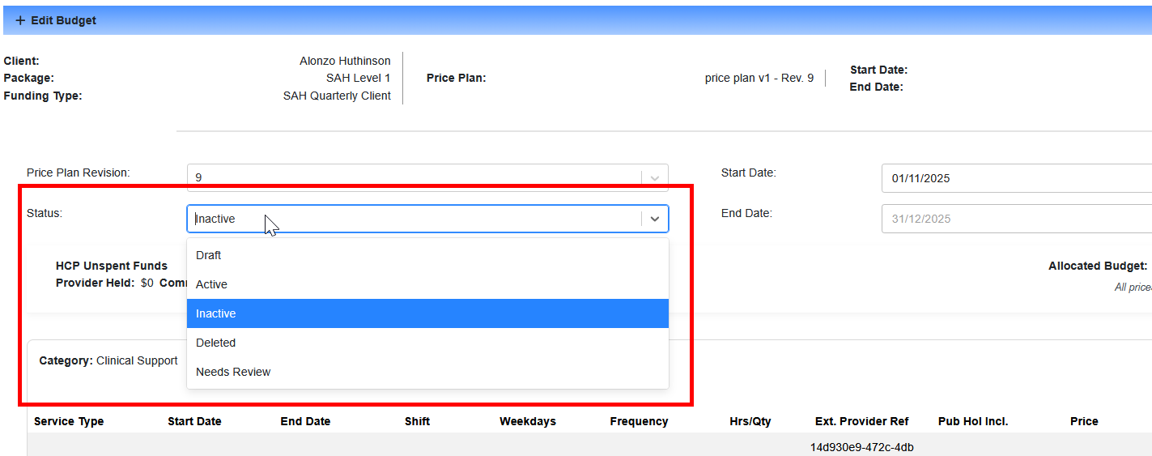Pick Deleted in status dropdown
This screenshot has height=456, width=1152.
[x=216, y=343]
